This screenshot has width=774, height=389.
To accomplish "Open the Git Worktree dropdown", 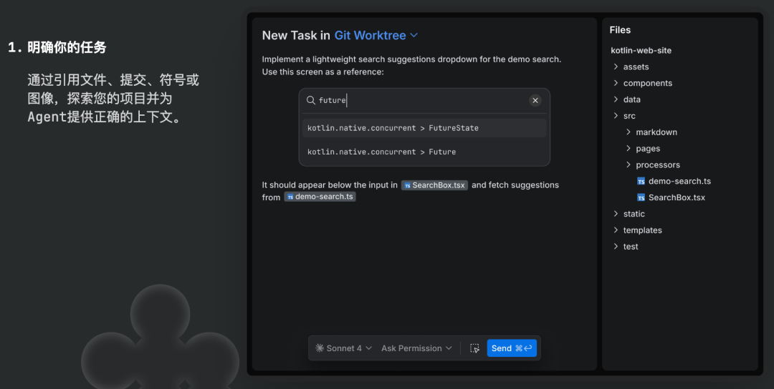I will 376,36.
